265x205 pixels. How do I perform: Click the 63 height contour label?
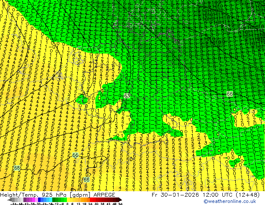[x=127, y=96]
